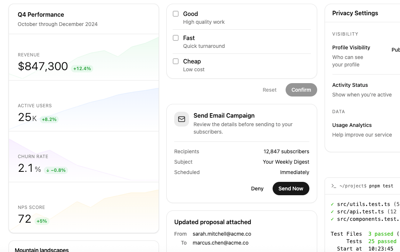Click the 72 NPS score value
Viewport: 400px width, 252px height.
(x=25, y=219)
